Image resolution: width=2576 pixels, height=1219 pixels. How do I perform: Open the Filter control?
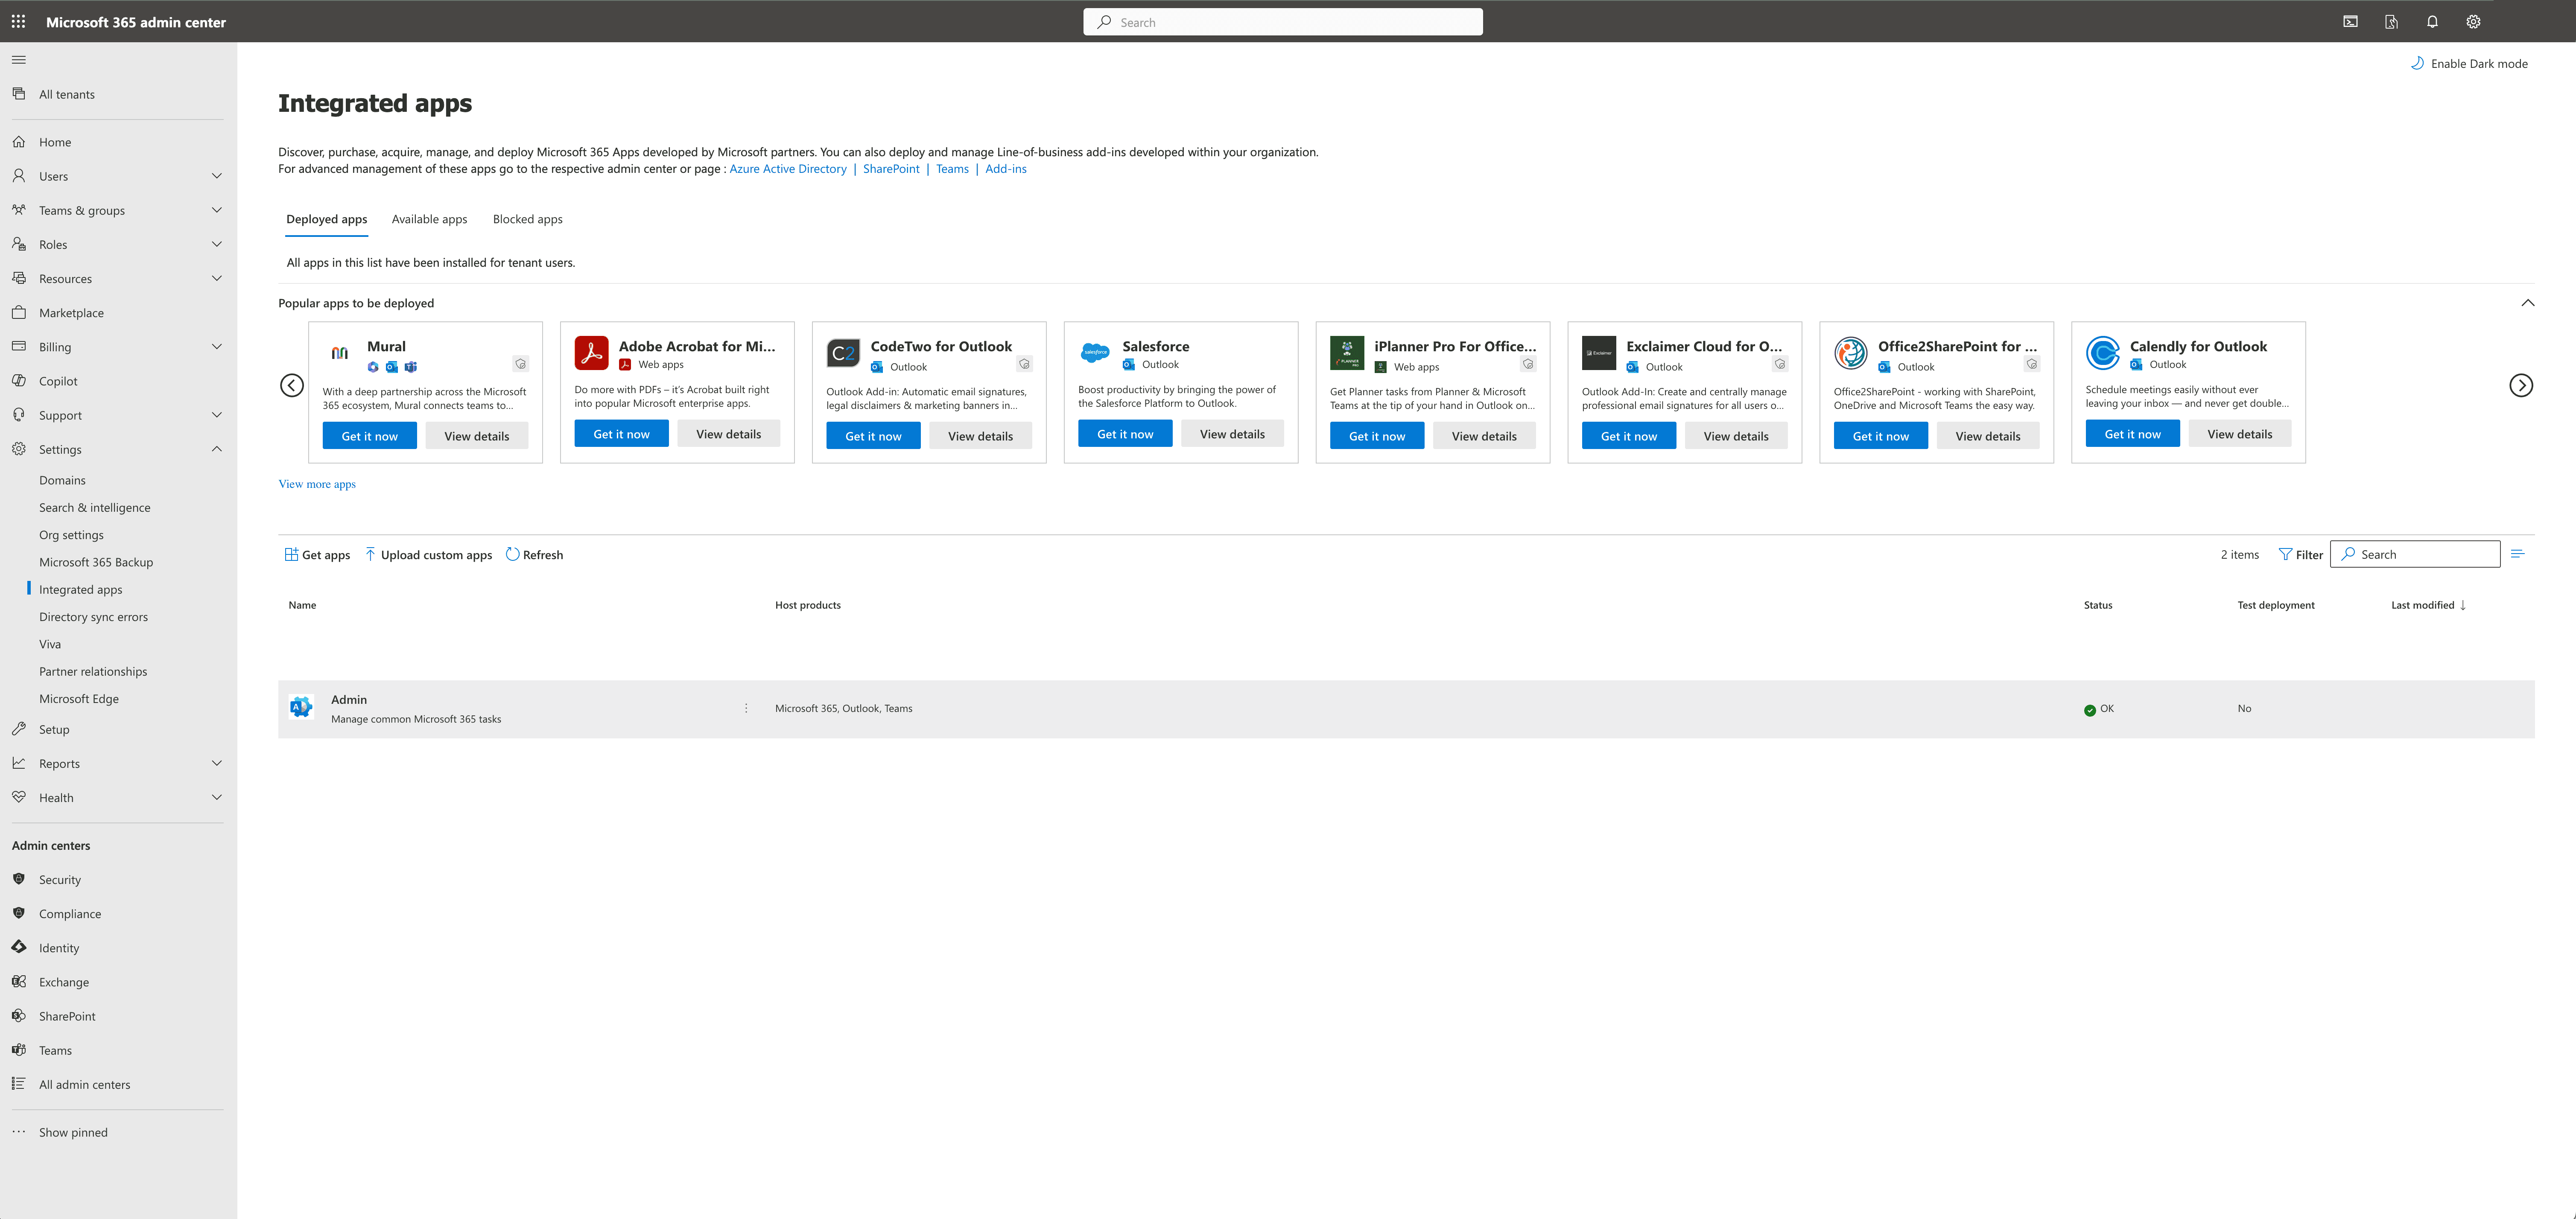click(x=2300, y=555)
